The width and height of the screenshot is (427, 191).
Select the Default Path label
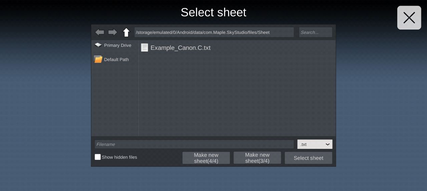116,59
